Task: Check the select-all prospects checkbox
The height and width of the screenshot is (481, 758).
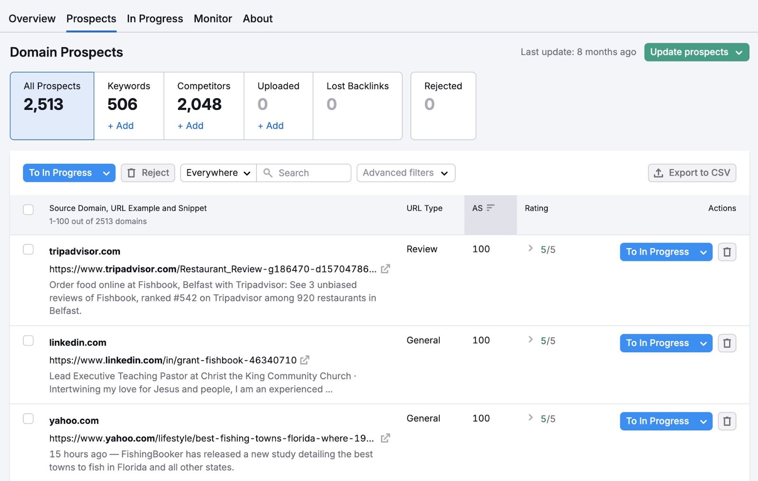Action: point(28,209)
